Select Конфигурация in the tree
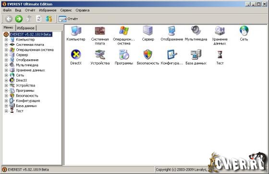 [x=28, y=101]
